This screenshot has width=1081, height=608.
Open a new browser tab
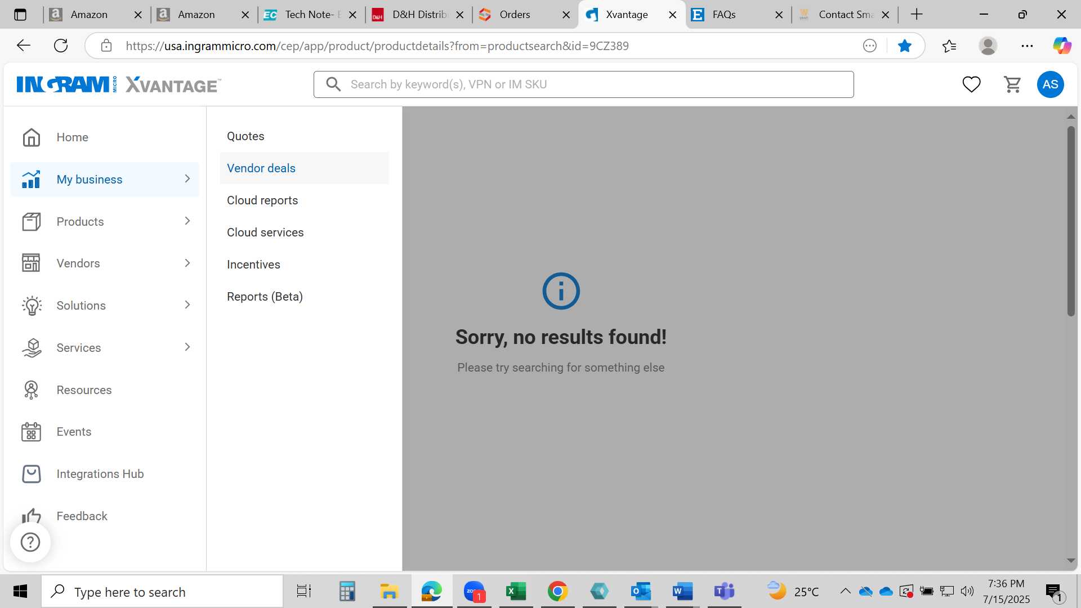point(917,15)
